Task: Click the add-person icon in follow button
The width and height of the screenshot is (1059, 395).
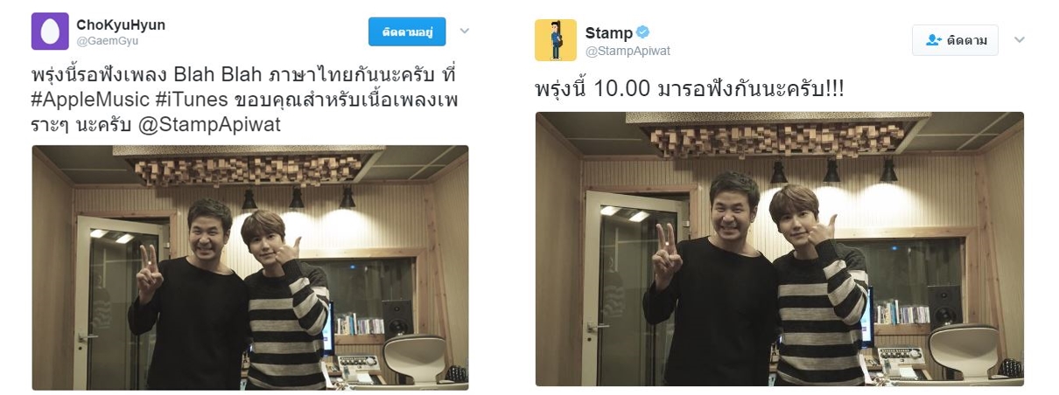Action: [933, 40]
